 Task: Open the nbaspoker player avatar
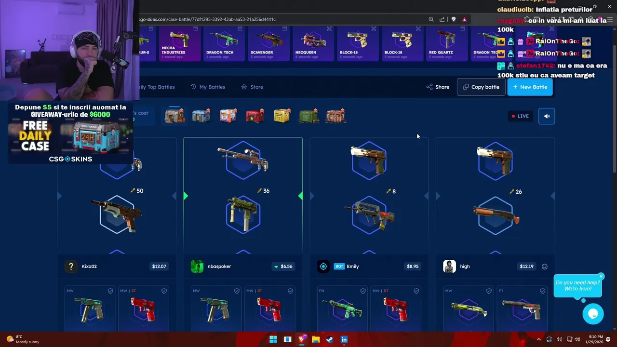pyautogui.click(x=197, y=267)
